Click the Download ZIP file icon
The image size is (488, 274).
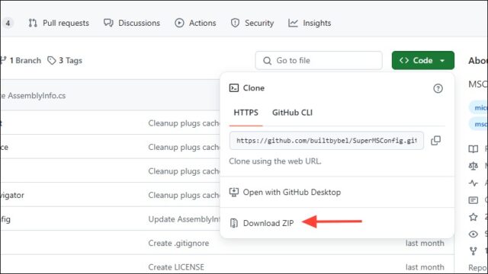click(x=234, y=223)
